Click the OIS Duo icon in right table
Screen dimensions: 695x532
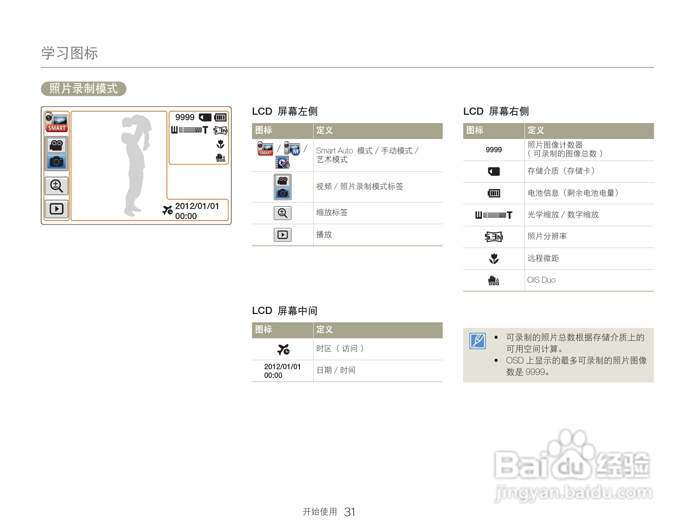493,280
